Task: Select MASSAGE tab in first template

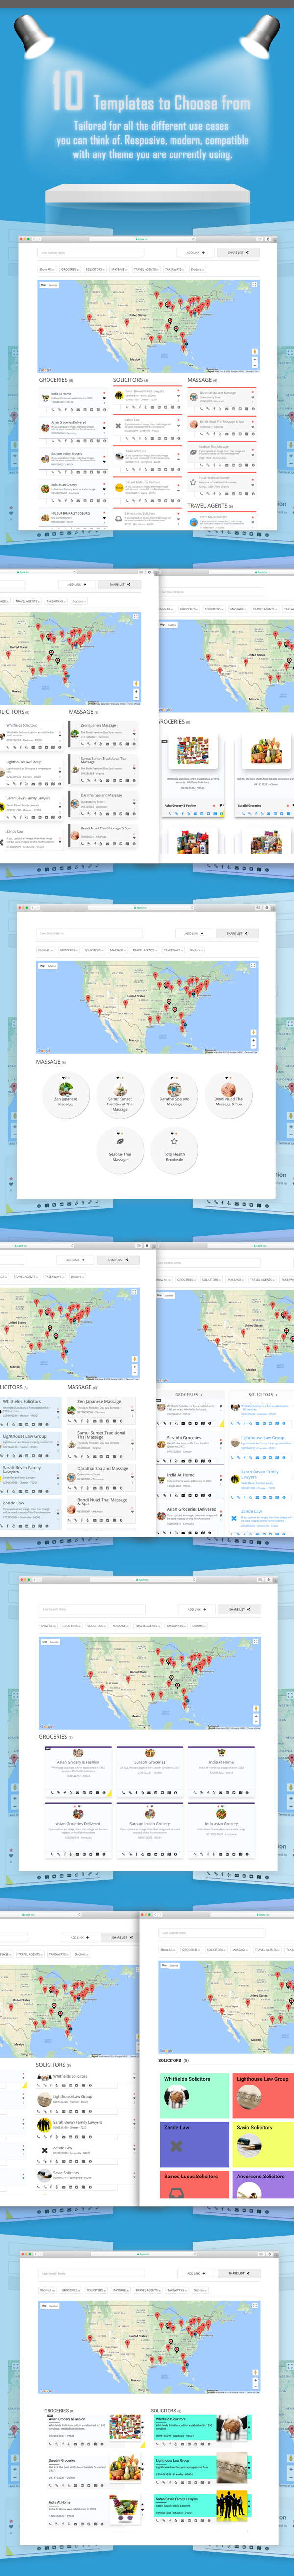Action: pyautogui.click(x=119, y=269)
